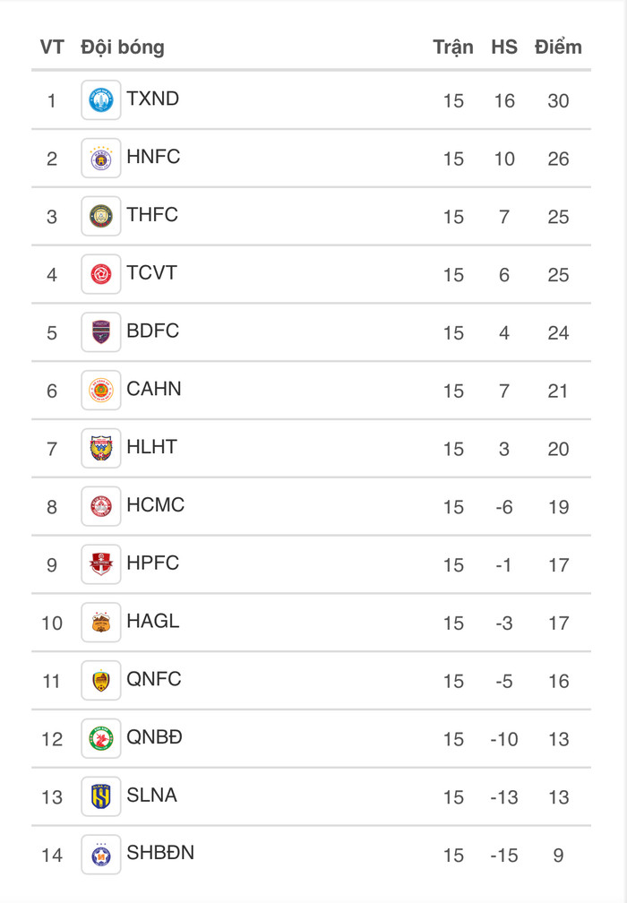This screenshot has height=903, width=627.
Task: Open the SHBĐN team name link
Action: 160,853
